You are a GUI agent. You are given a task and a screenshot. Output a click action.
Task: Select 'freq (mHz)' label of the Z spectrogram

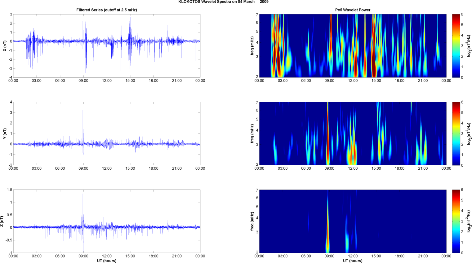(252, 221)
